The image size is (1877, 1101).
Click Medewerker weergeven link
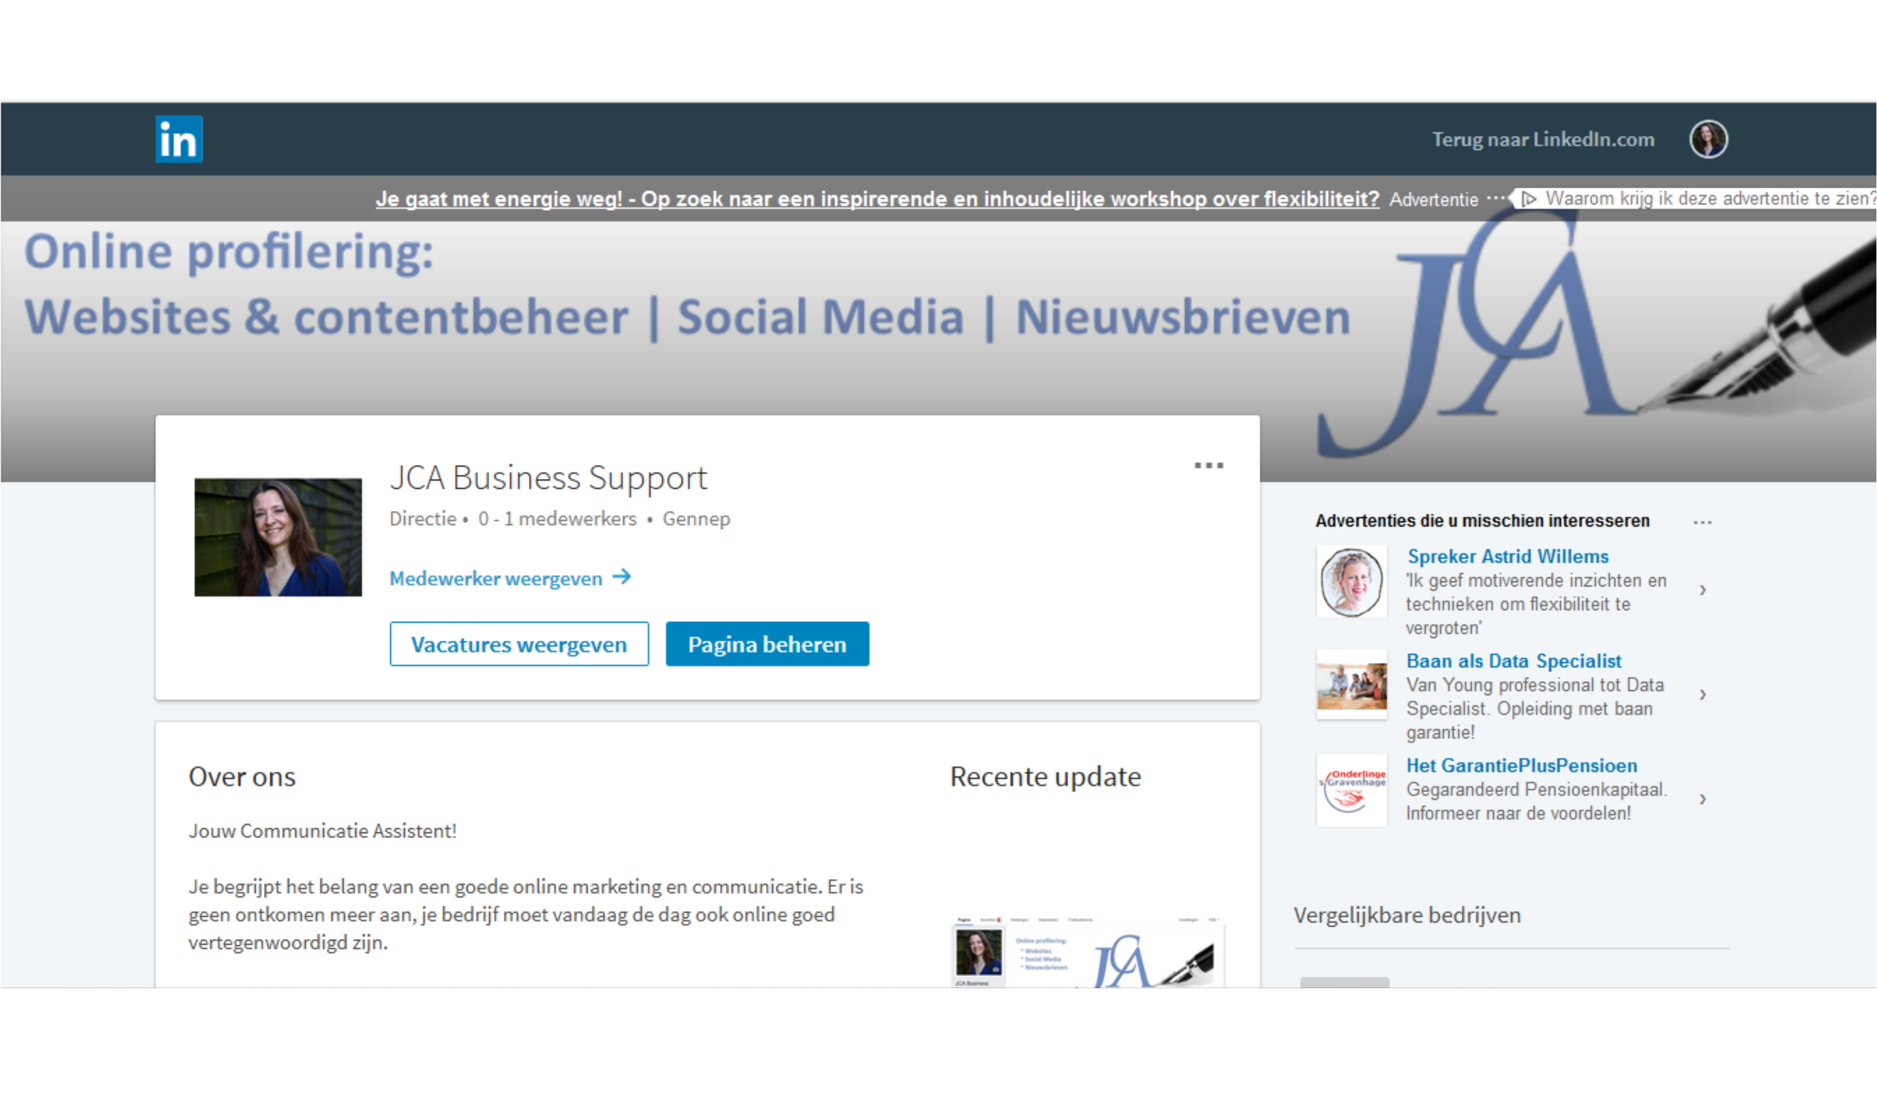(x=495, y=578)
